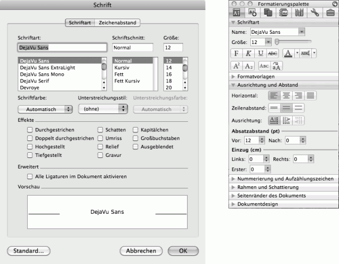Screen dimensions: 339x264
Task: Apply highlight color with the ABC marker button
Action: click(x=306, y=53)
